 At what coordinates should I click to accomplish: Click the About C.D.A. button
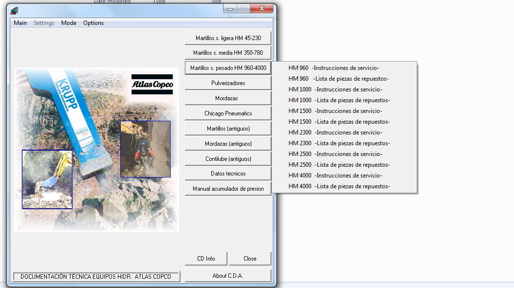tap(228, 276)
